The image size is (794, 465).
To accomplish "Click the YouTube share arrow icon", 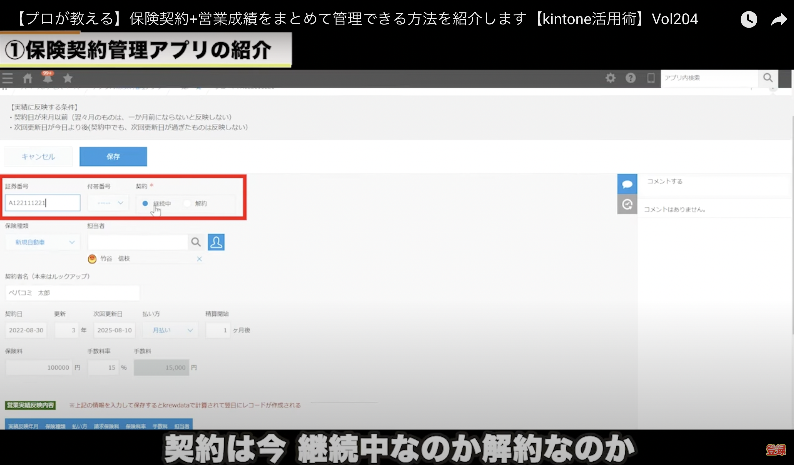I will pyautogui.click(x=778, y=19).
